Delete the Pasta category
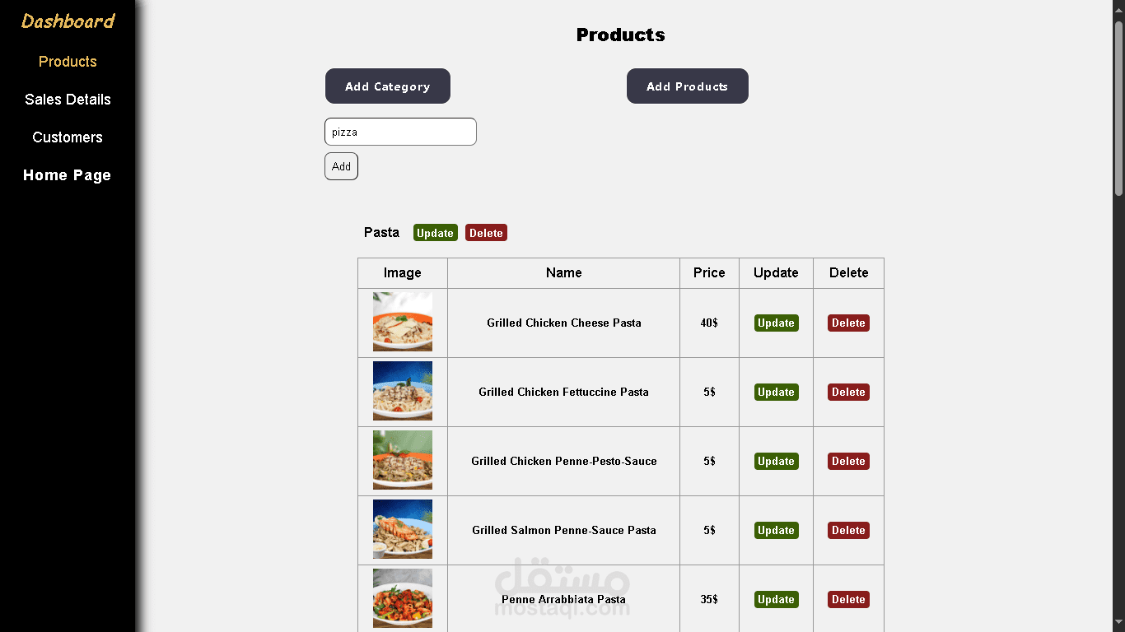 click(x=486, y=233)
